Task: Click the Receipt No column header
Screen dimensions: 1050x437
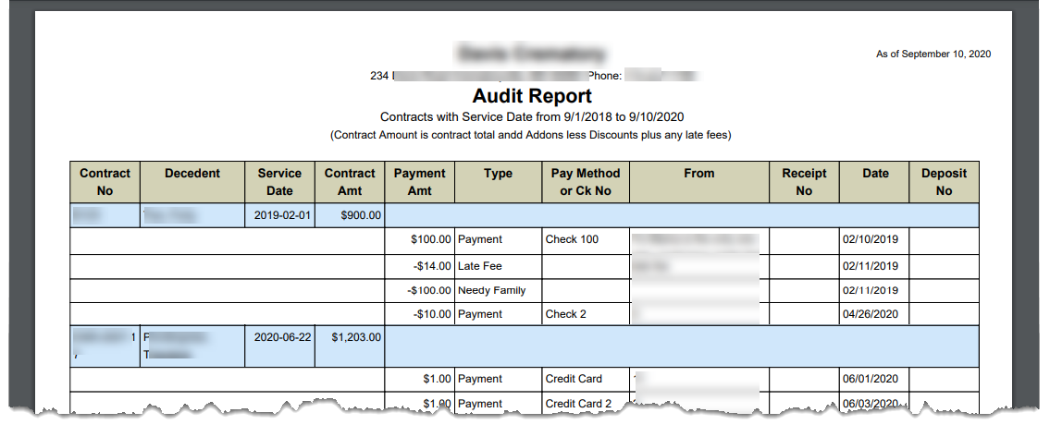Action: [804, 182]
